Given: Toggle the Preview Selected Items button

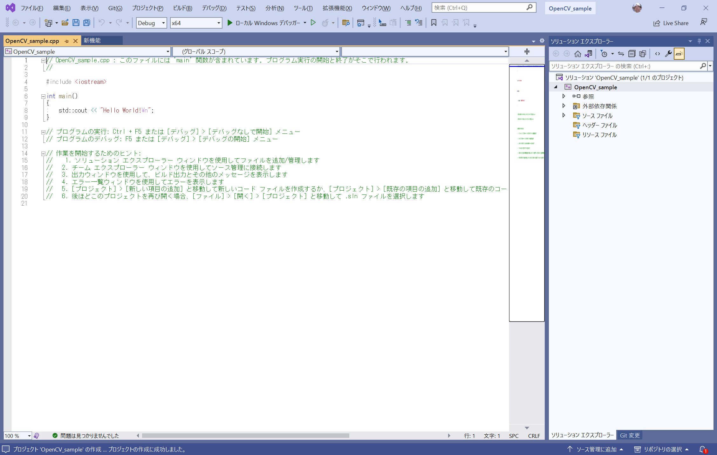Looking at the screenshot, I should pos(679,54).
